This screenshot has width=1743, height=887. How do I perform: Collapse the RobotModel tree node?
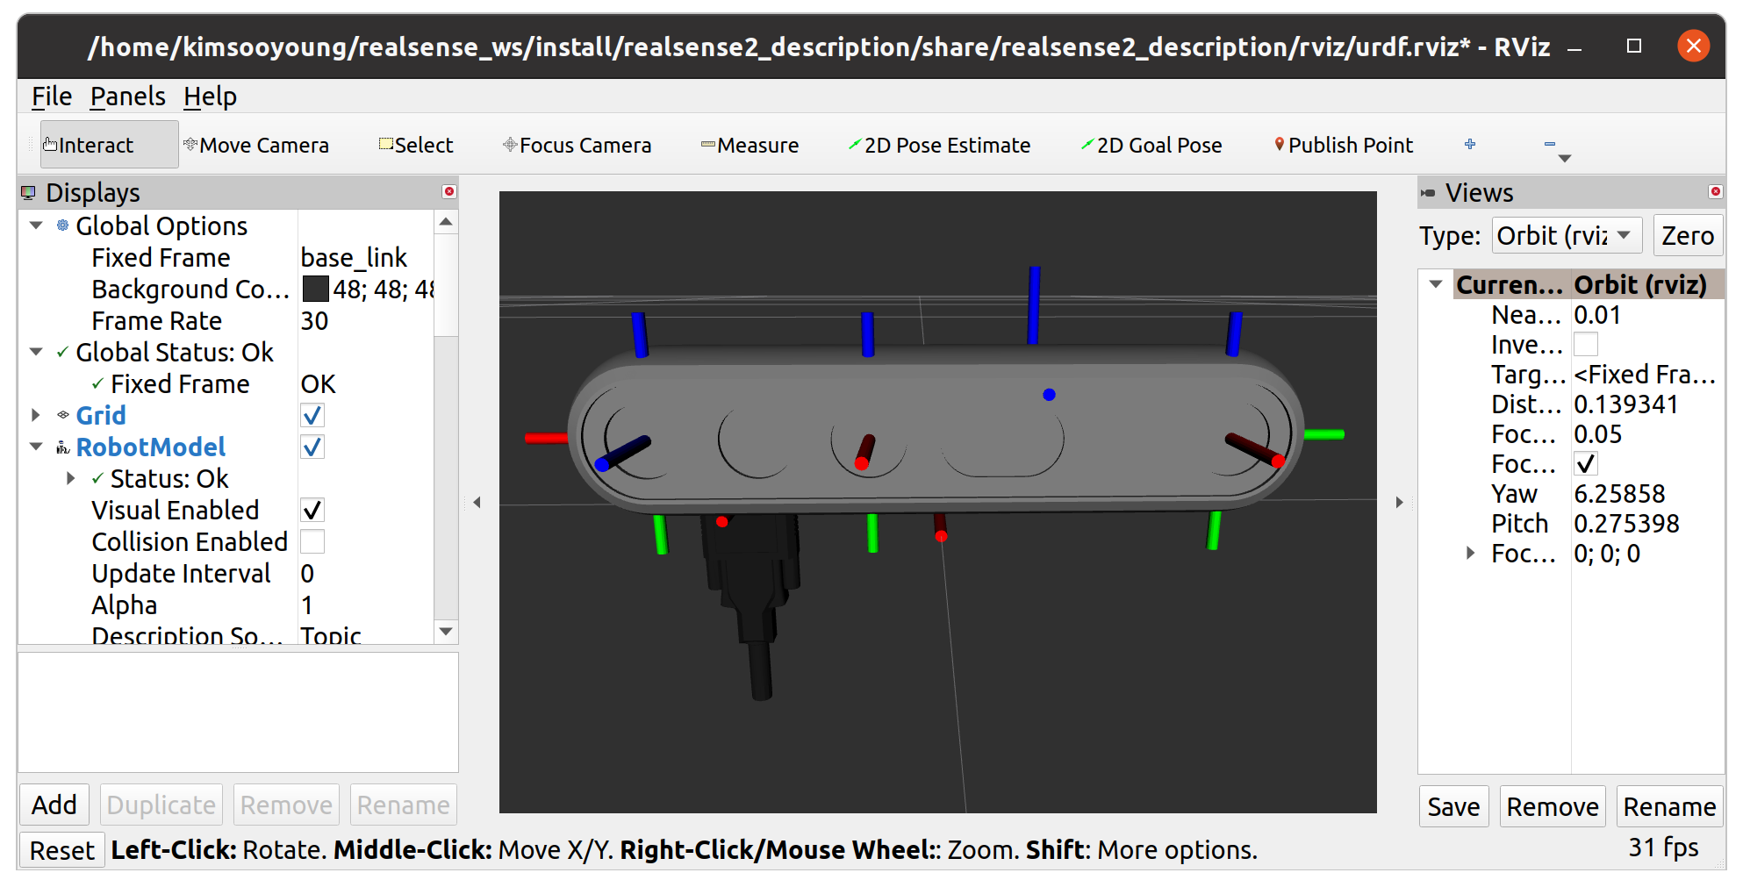pyautogui.click(x=36, y=447)
